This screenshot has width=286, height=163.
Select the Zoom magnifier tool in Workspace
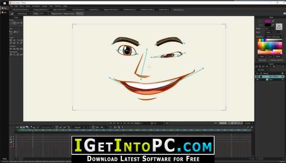click(x=14, y=55)
